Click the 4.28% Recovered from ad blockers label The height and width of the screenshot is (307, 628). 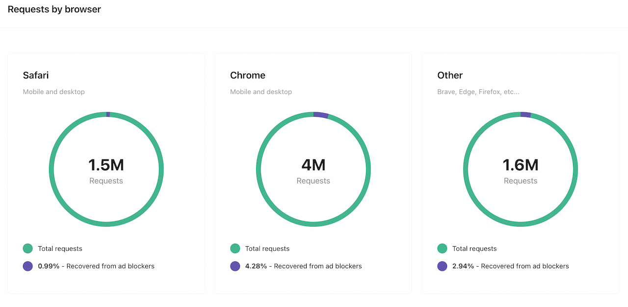tap(303, 266)
